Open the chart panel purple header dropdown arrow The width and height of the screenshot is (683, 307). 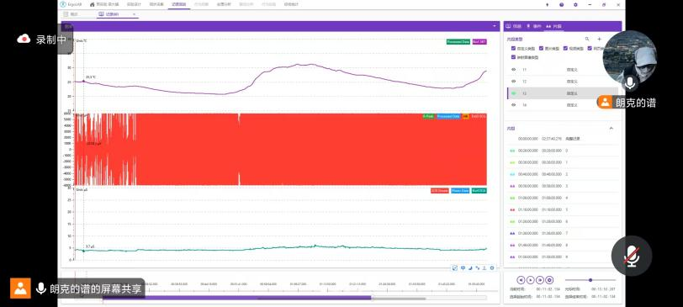click(495, 26)
